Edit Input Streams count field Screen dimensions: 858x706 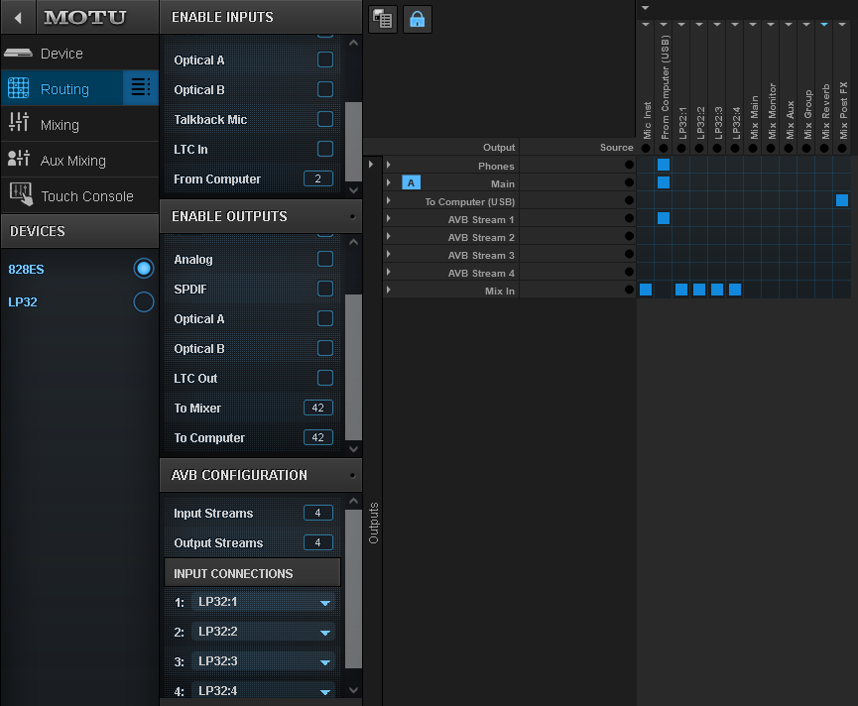(x=318, y=513)
